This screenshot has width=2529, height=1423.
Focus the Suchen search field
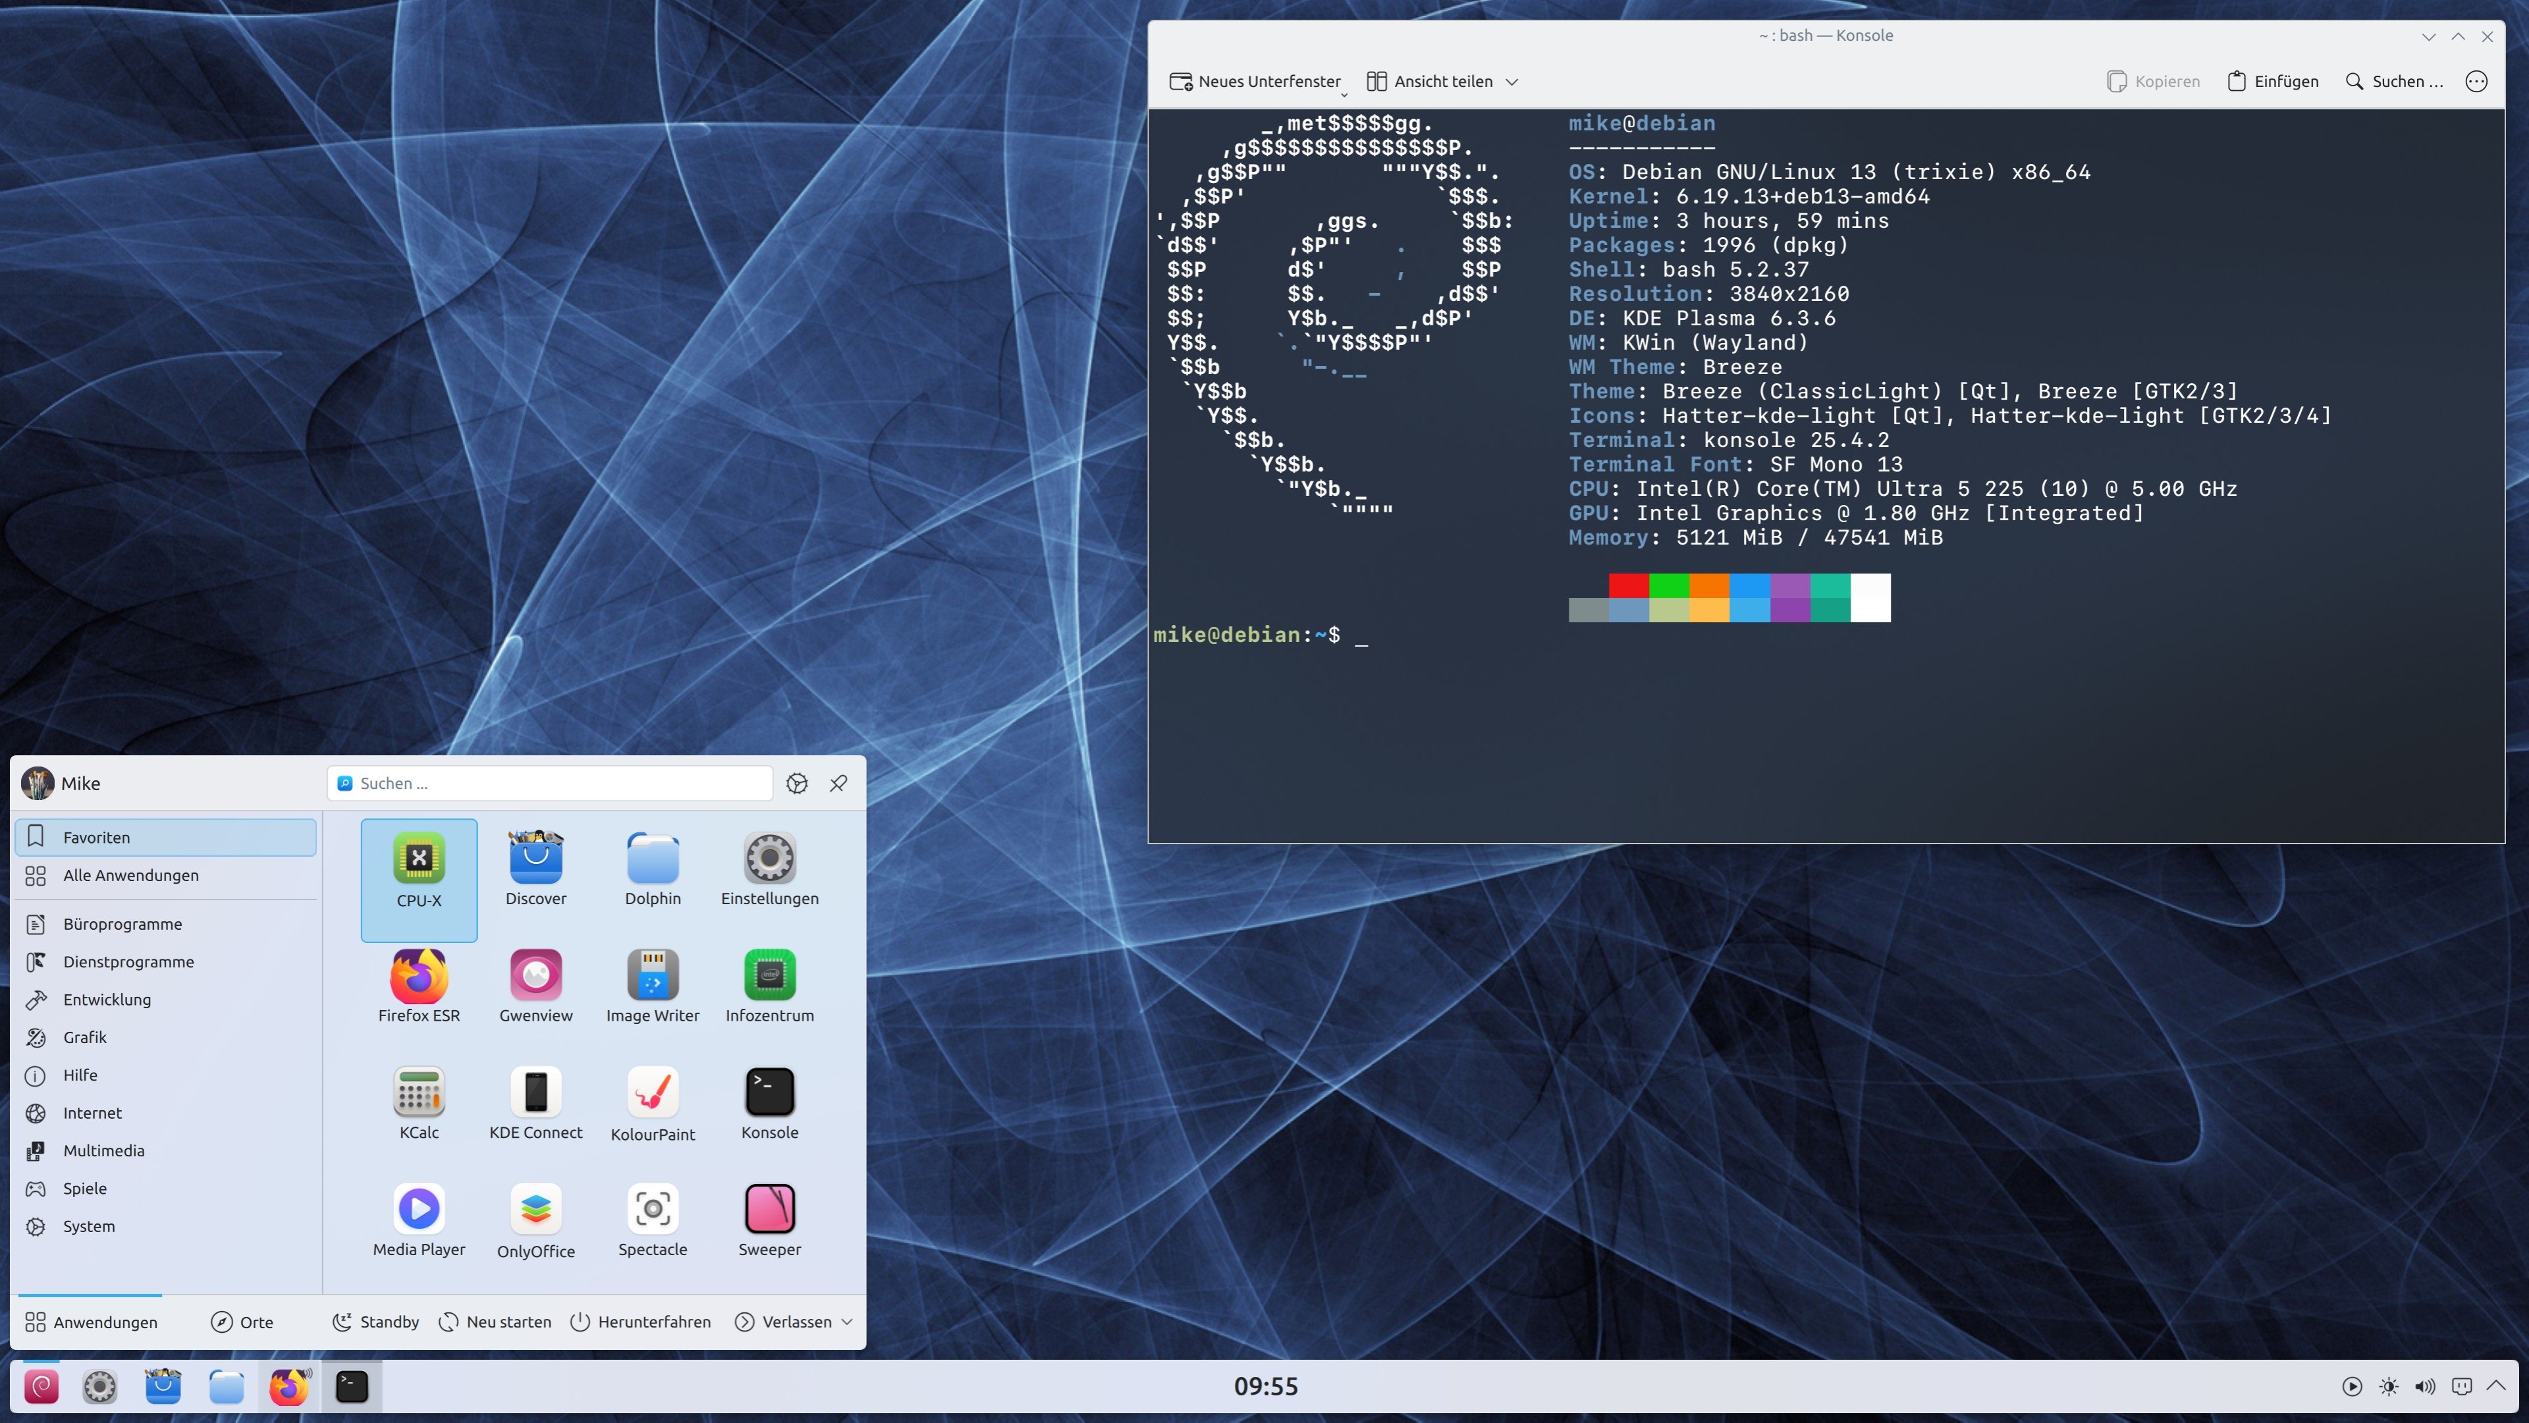(550, 783)
